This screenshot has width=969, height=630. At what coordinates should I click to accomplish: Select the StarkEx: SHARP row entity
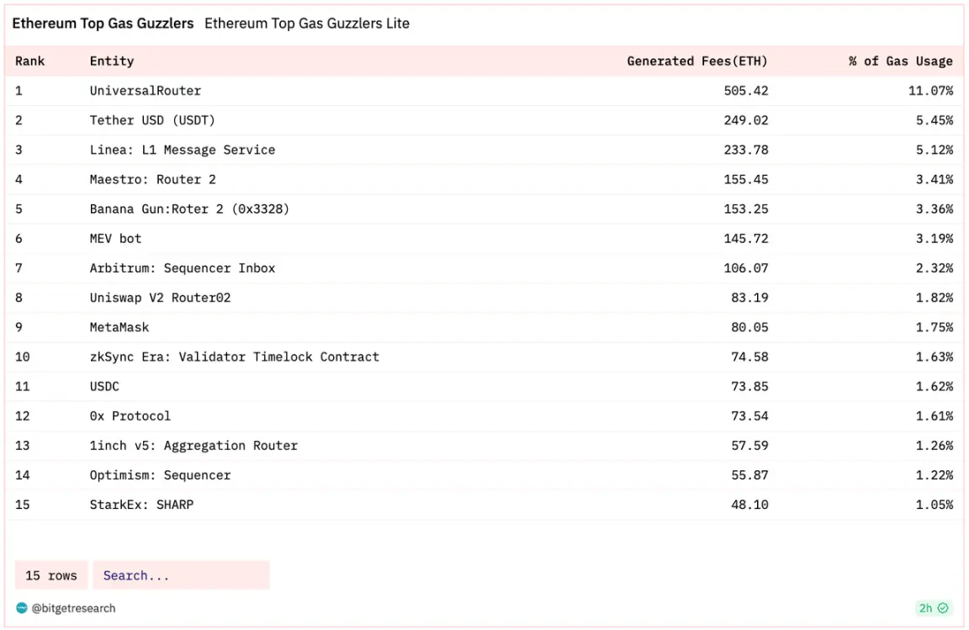141,505
